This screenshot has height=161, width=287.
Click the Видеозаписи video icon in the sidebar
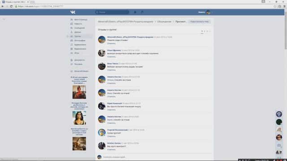coord(72,49)
